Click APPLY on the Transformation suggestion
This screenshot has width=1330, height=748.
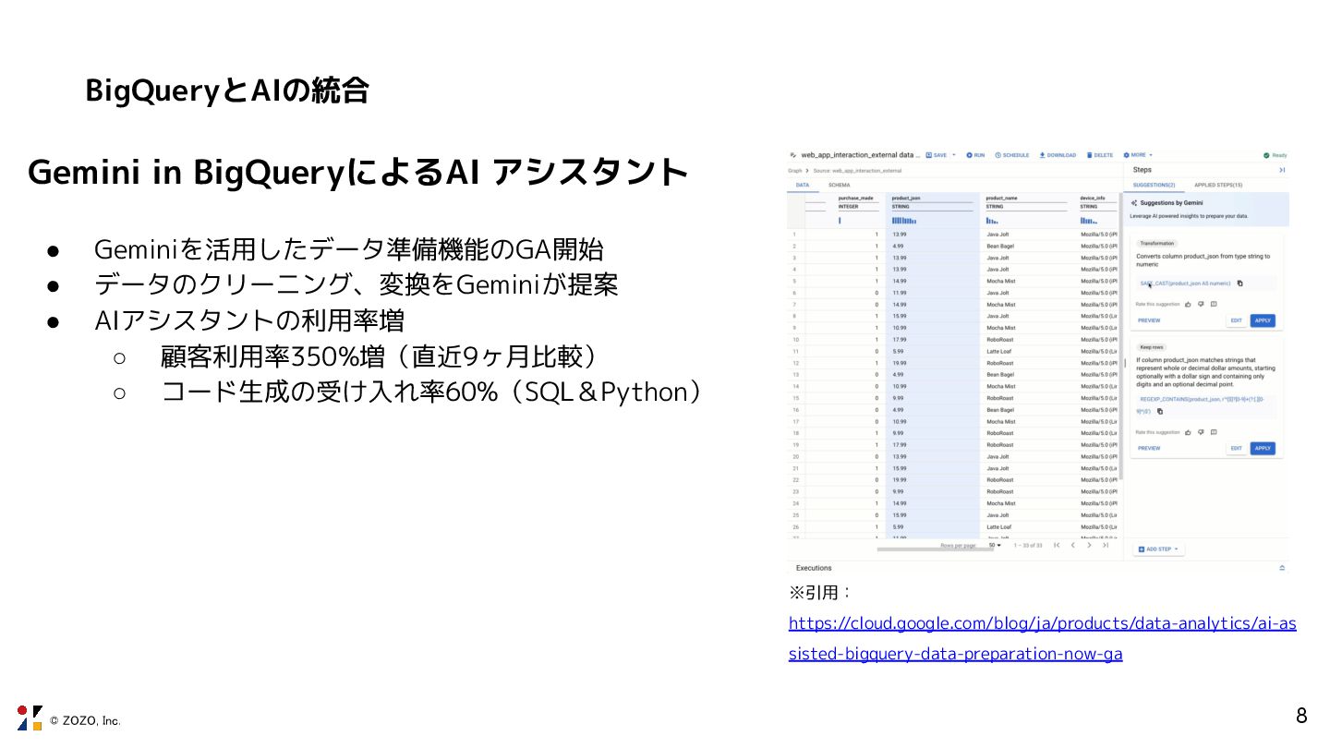(x=1263, y=320)
